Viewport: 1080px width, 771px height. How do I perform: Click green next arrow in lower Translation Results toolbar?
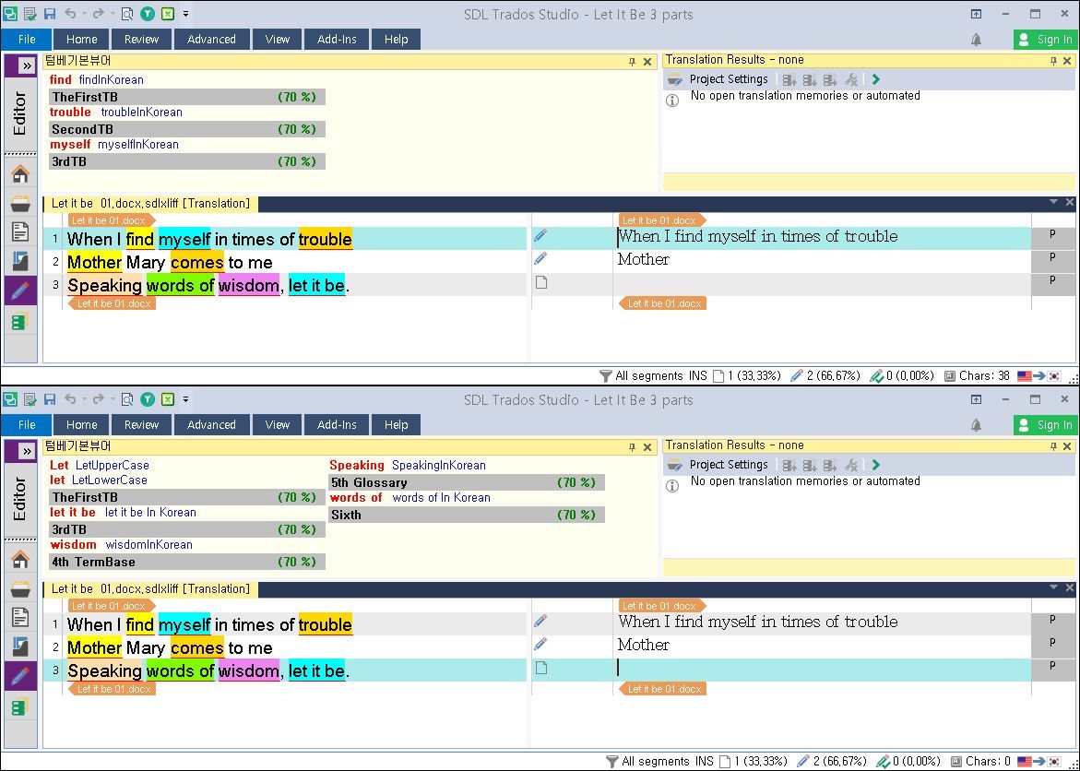[875, 465]
